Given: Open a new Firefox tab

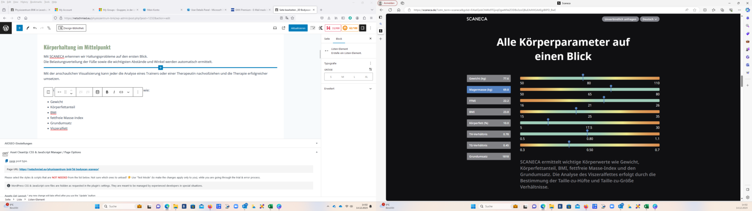Looking at the screenshot, I should (x=321, y=10).
